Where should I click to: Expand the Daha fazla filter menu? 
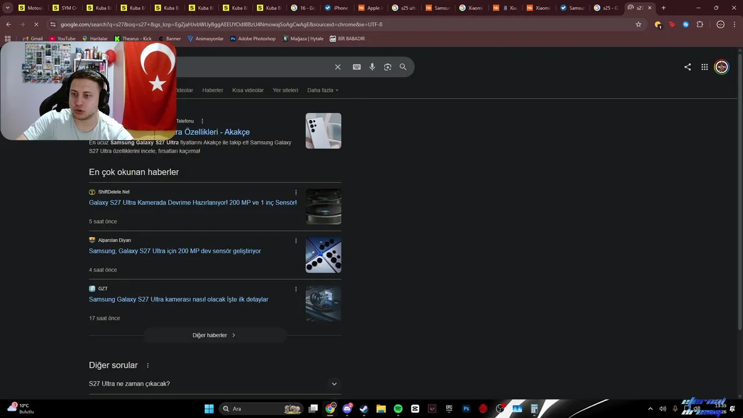[323, 90]
